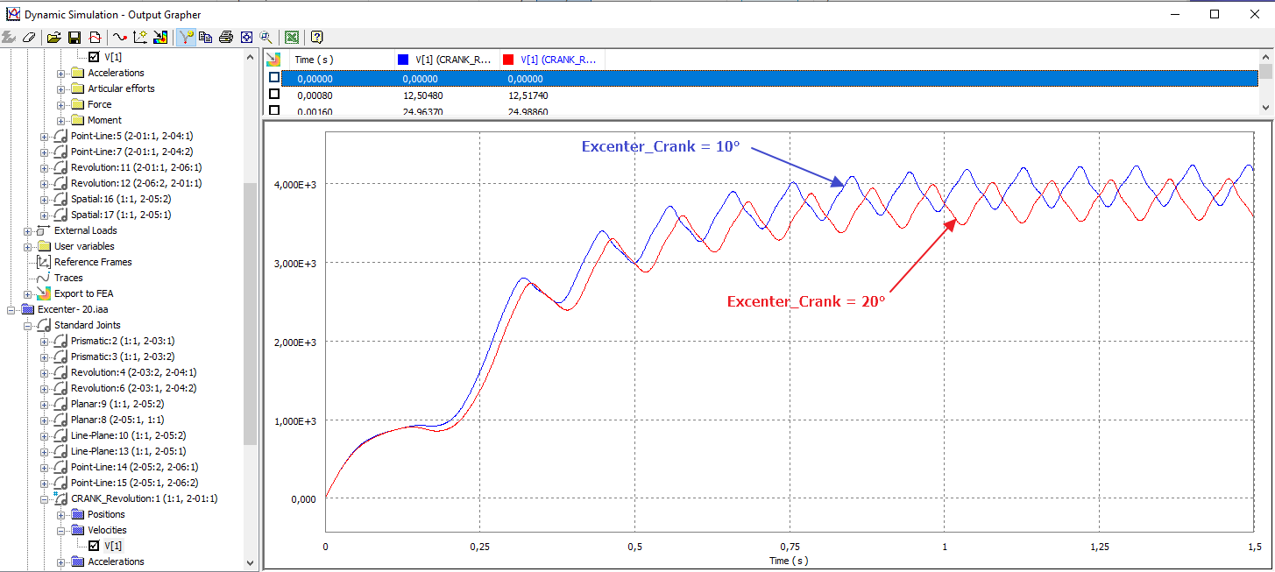Select Point-Line:7 (2-01:1, 2-04:2)

point(131,152)
